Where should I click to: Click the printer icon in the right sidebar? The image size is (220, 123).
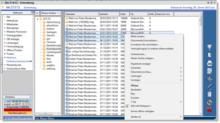coord(209,63)
